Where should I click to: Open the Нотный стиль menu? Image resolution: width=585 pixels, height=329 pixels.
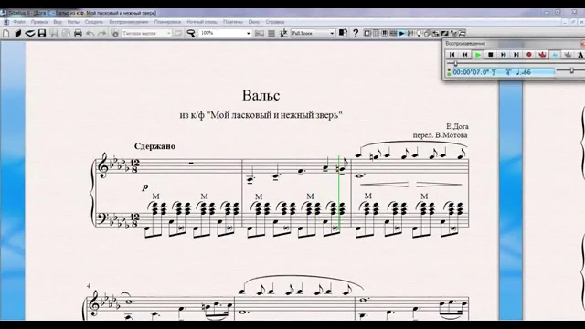pyautogui.click(x=202, y=21)
